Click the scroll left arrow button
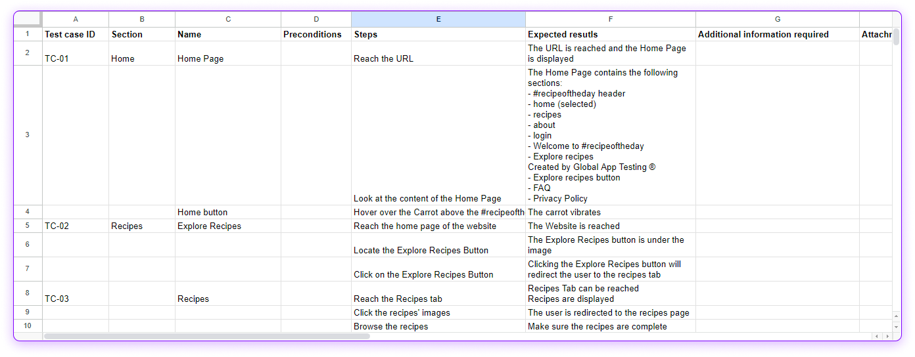The image size is (915, 357). [x=877, y=336]
